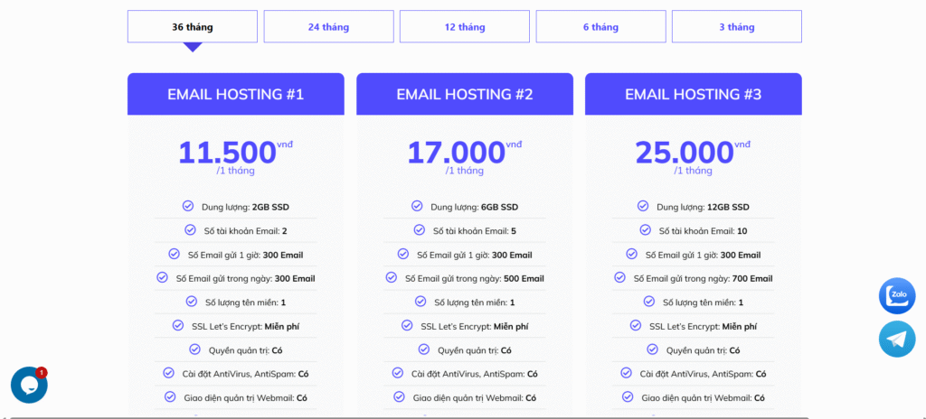Choose the 6 tháng billing period

click(600, 27)
